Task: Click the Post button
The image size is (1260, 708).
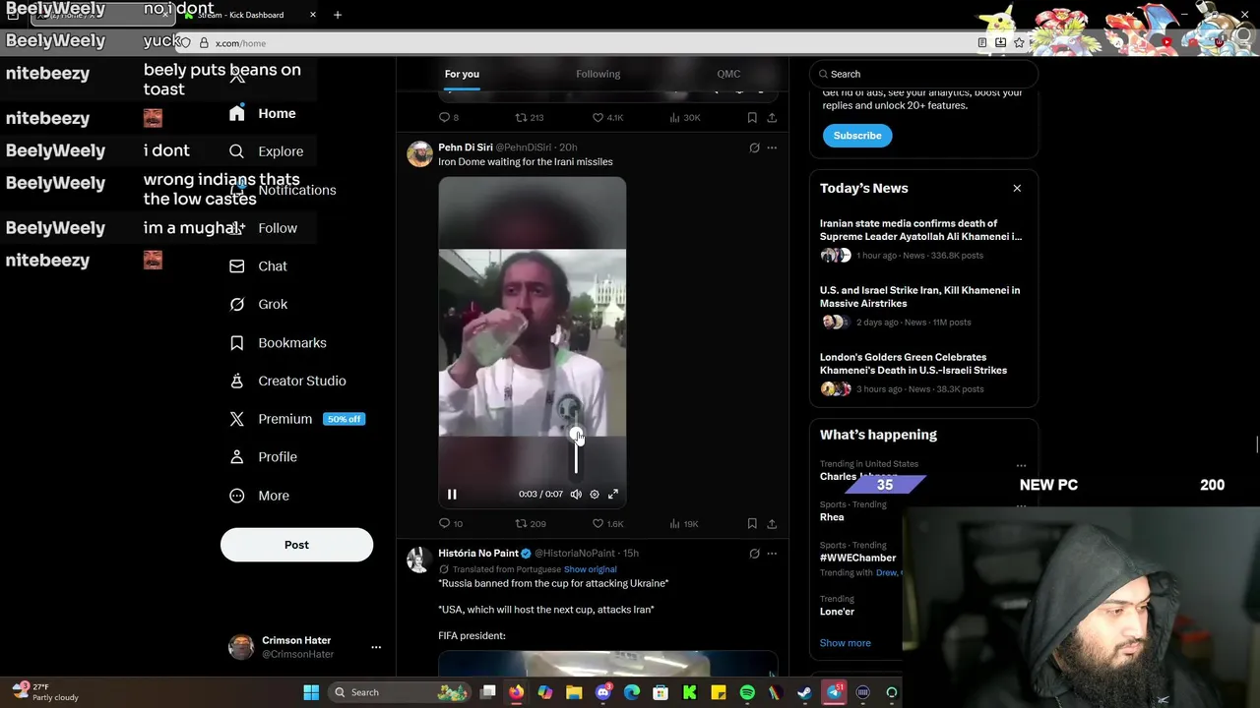Action: (296, 545)
